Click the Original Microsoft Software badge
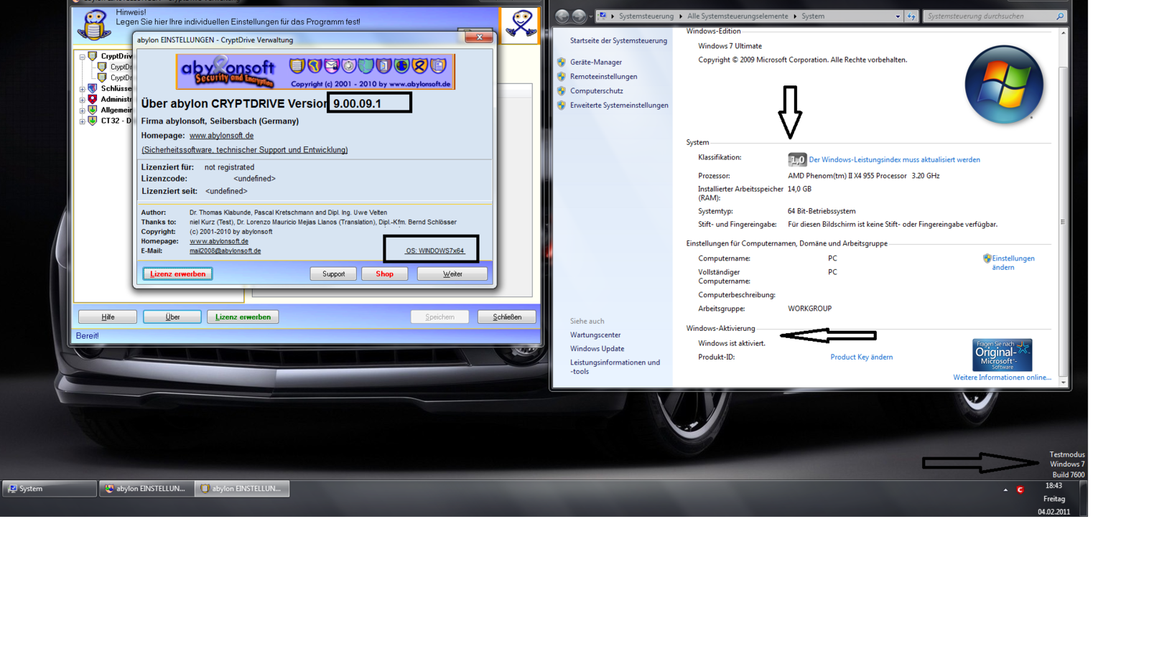 pos(1002,355)
